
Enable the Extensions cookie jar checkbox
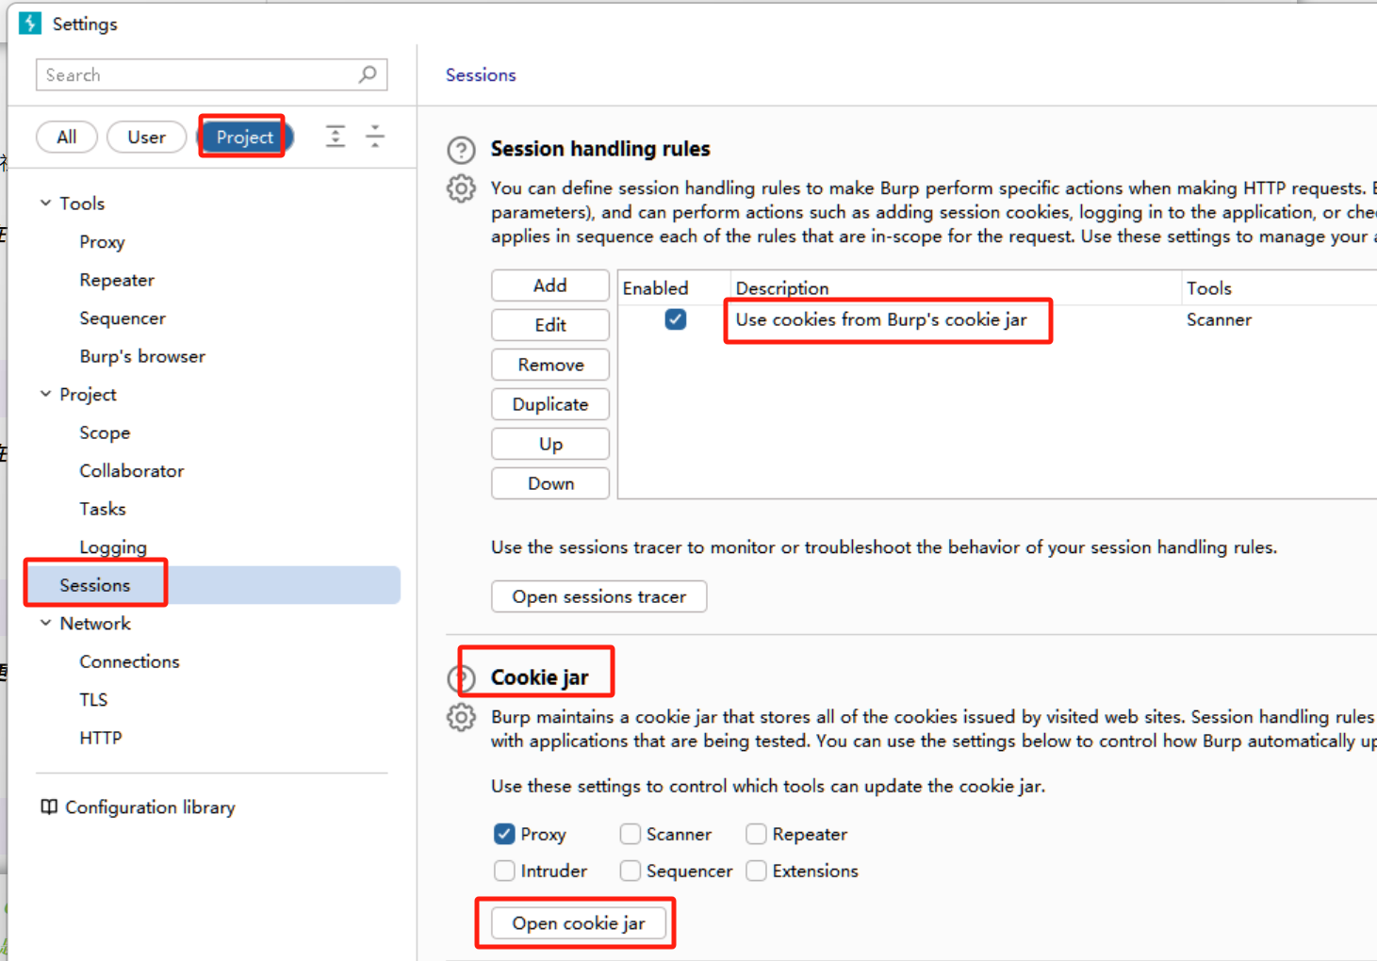click(x=756, y=871)
